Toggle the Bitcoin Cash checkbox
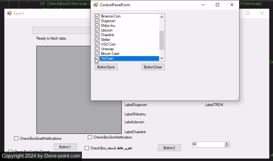 tap(97, 54)
